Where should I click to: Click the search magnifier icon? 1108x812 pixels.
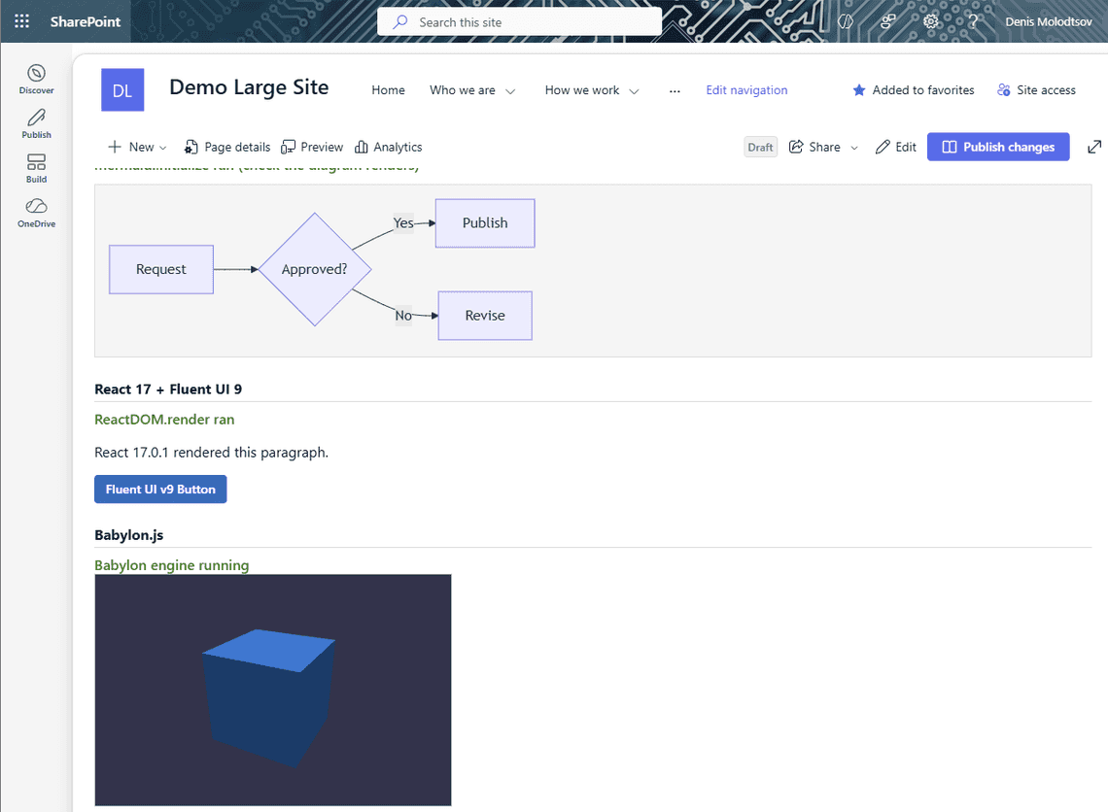[400, 22]
